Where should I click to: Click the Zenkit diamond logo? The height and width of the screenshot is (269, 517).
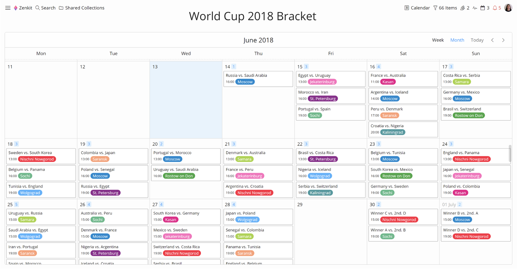pyautogui.click(x=16, y=8)
